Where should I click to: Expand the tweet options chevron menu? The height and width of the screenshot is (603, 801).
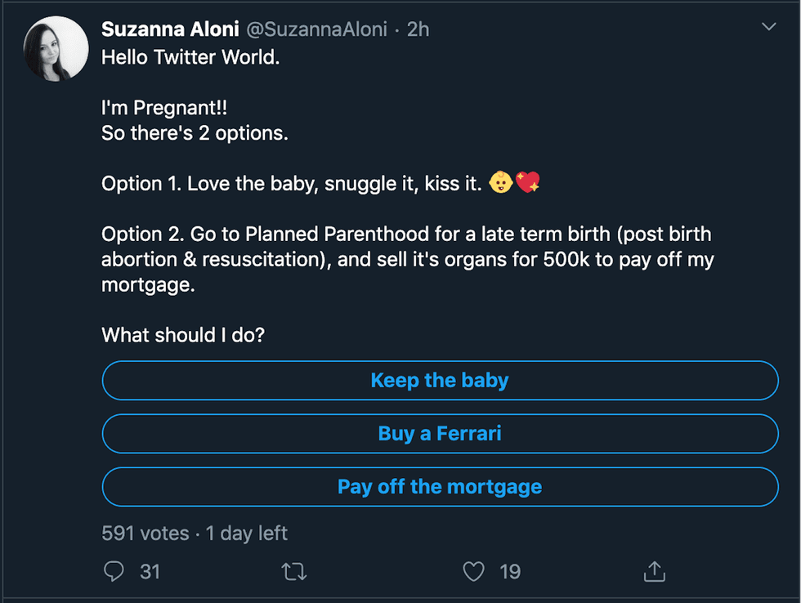pos(768,28)
